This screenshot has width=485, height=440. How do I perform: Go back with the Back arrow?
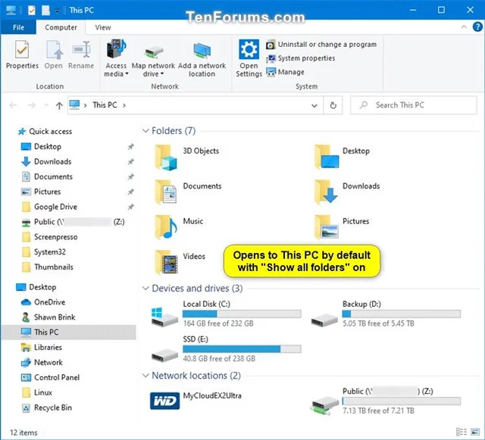click(13, 105)
